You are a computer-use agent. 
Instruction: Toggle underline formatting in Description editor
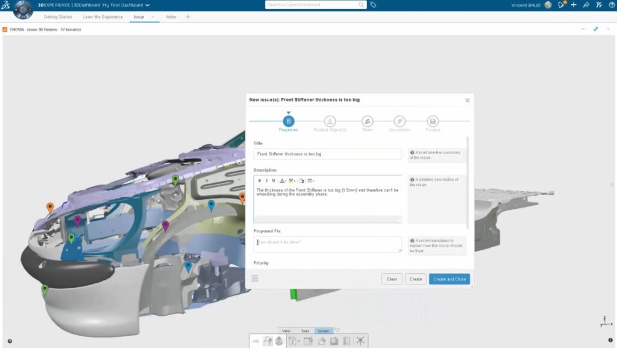[x=274, y=181]
